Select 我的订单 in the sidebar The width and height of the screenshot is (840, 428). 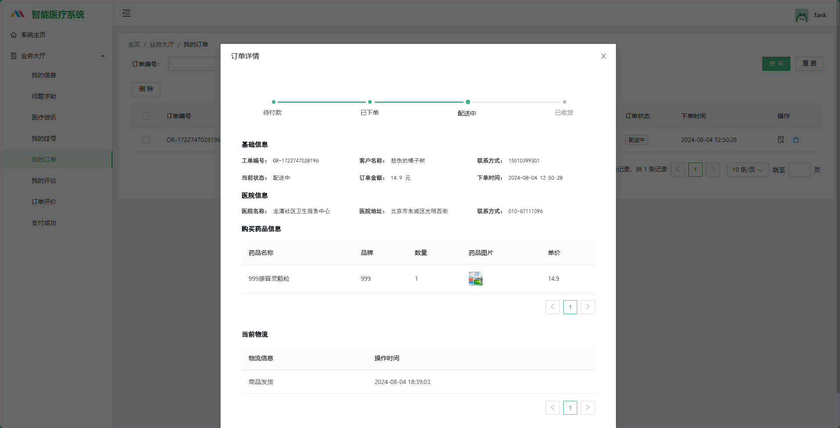click(56, 160)
